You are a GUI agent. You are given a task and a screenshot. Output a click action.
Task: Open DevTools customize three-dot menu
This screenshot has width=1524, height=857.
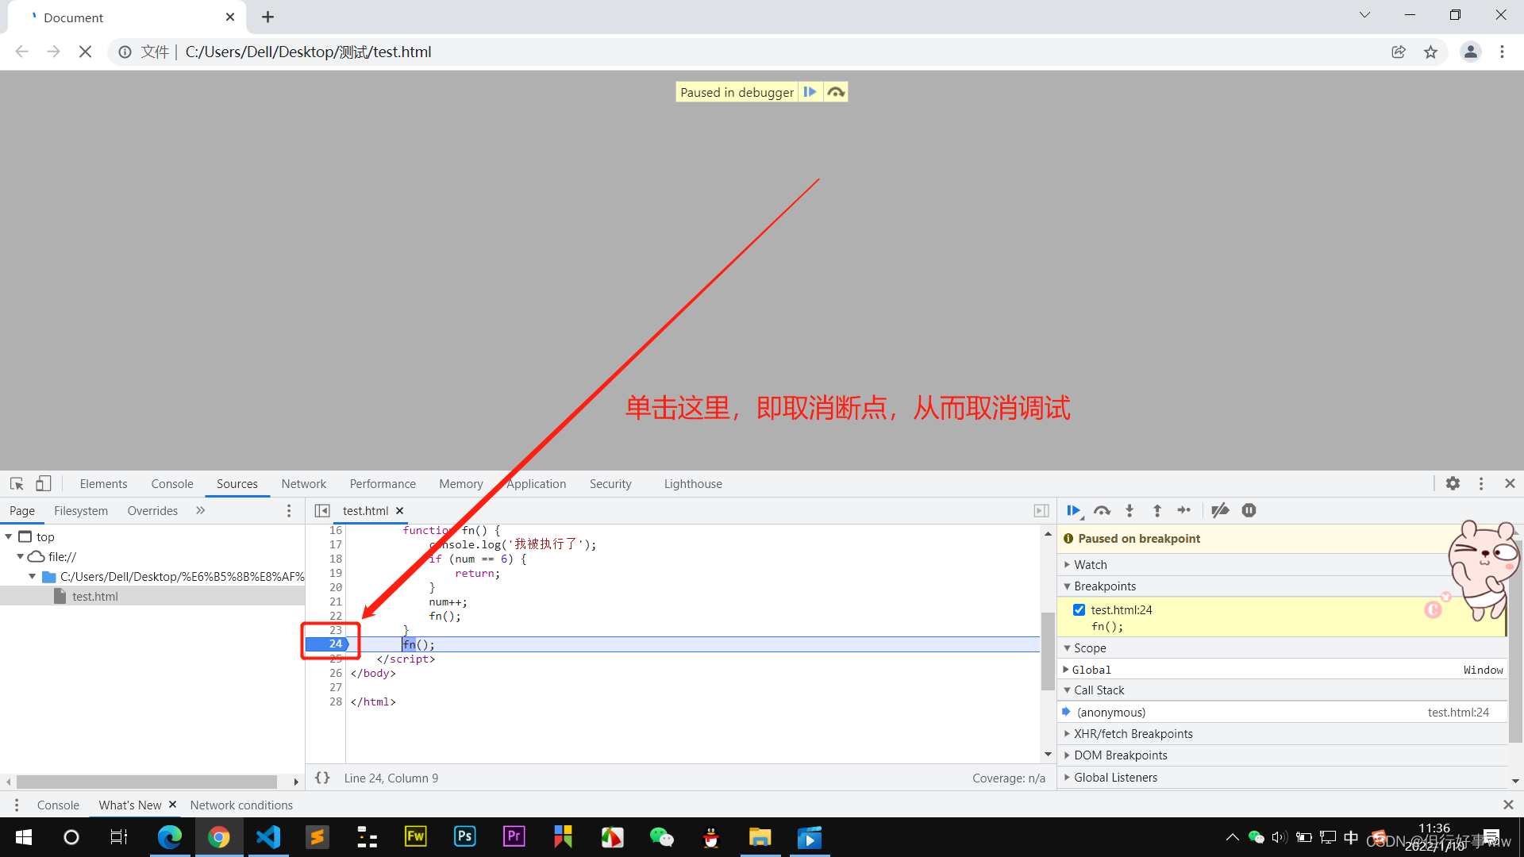click(x=1481, y=483)
